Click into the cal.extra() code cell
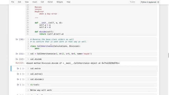This screenshot has width=169, height=95. click(91, 74)
